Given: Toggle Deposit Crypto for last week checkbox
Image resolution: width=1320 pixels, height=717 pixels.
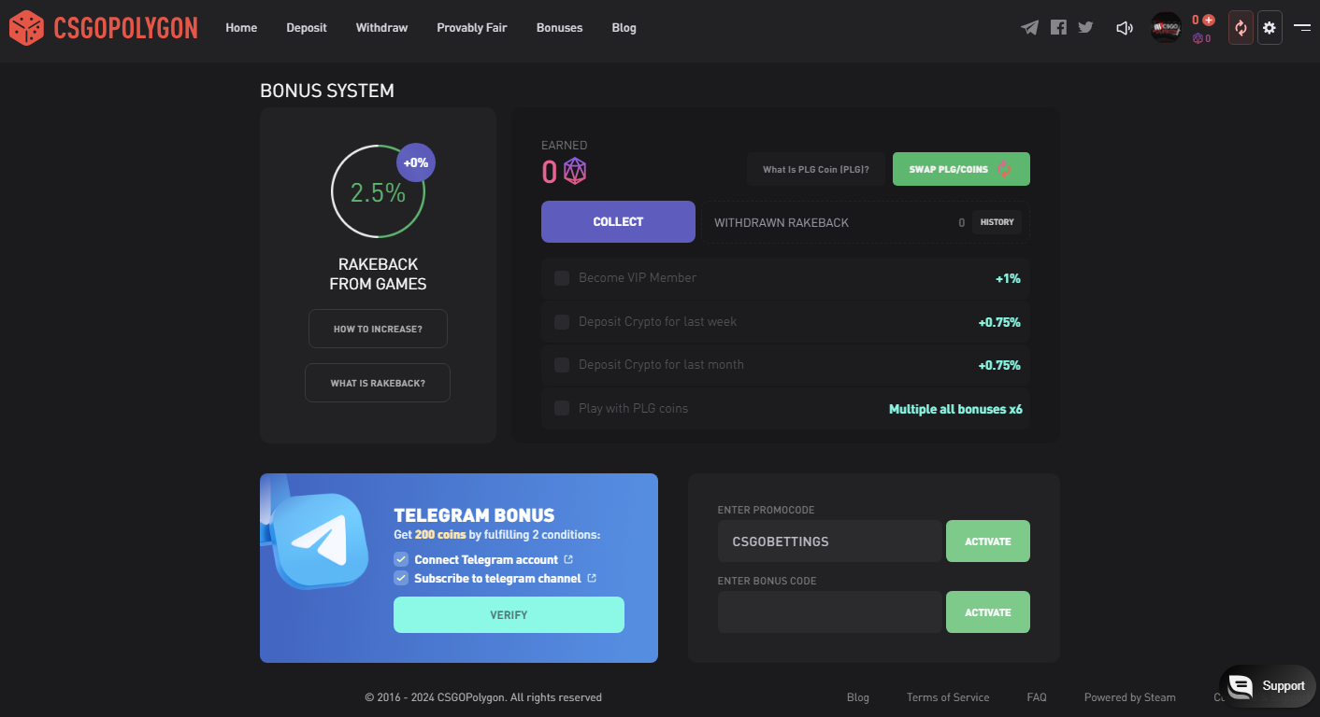Looking at the screenshot, I should (x=562, y=322).
